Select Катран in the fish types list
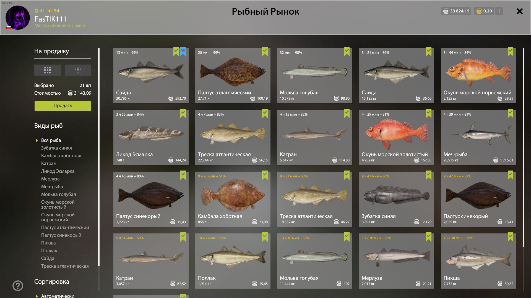 [49, 163]
